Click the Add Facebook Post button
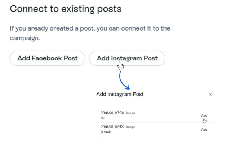Viewport: 248px width, 142px height. [x=48, y=58]
